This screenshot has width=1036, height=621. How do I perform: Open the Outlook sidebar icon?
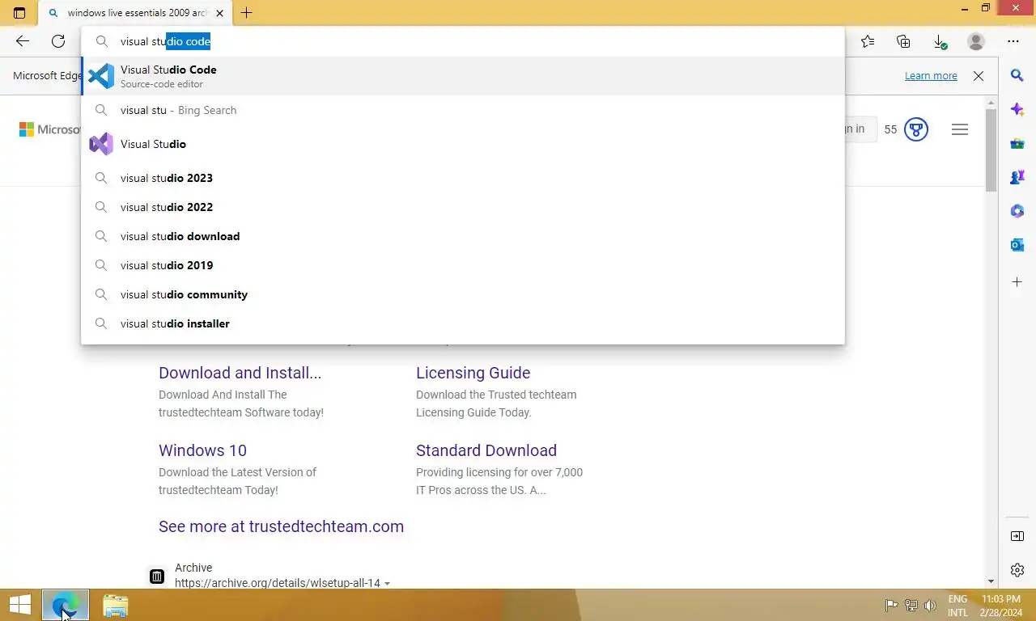click(x=1017, y=244)
